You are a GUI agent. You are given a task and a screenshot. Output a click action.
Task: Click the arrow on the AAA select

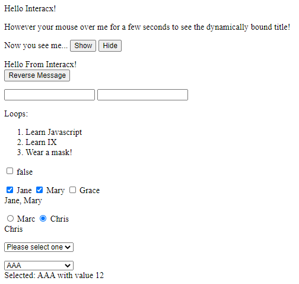coord(68,266)
